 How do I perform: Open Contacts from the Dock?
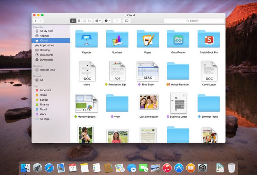point(108,168)
